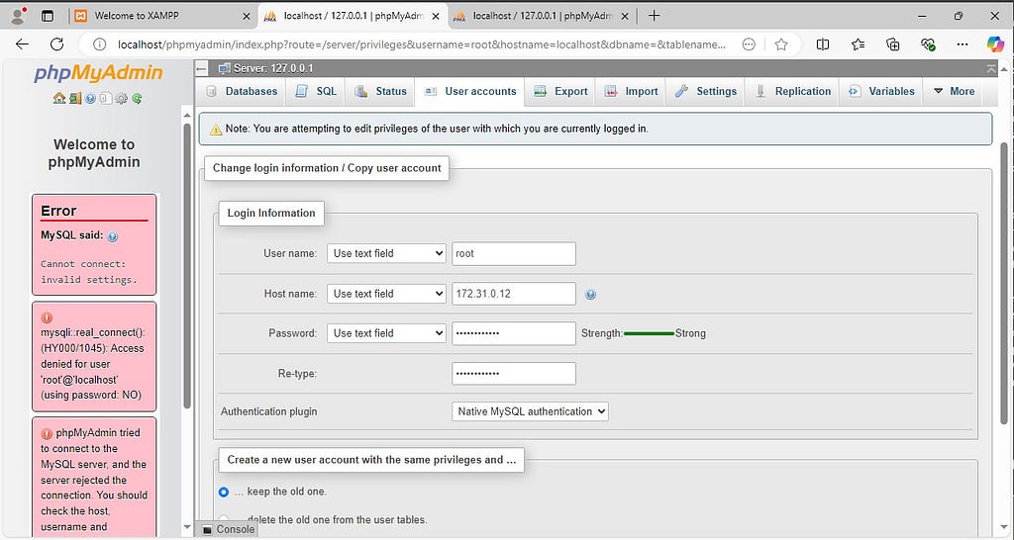Open the MySQL documentation page icon

(105, 98)
